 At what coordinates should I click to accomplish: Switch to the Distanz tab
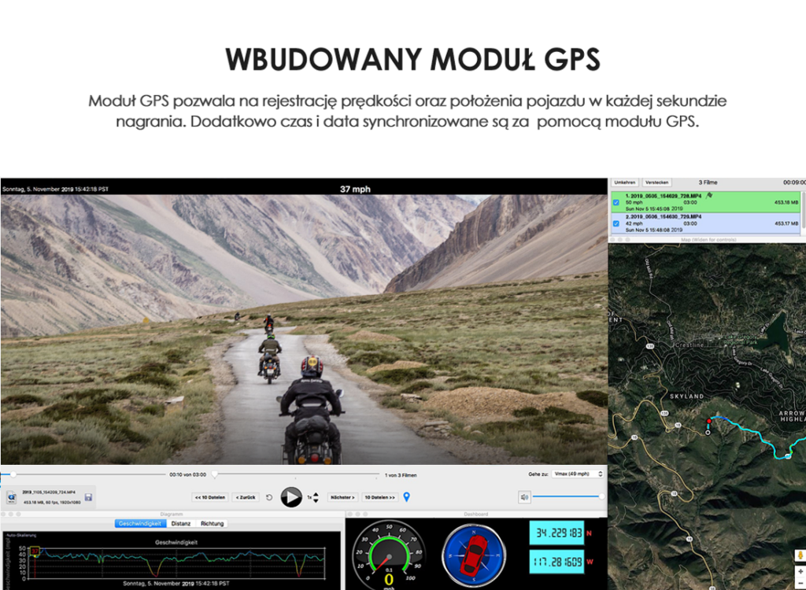[x=180, y=523]
